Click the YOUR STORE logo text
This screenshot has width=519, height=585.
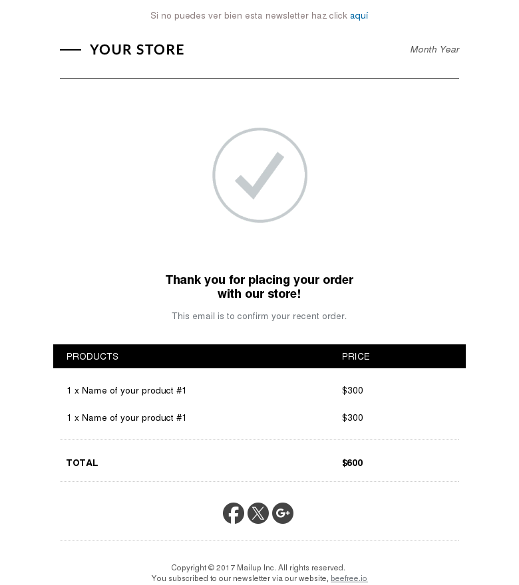coord(136,50)
